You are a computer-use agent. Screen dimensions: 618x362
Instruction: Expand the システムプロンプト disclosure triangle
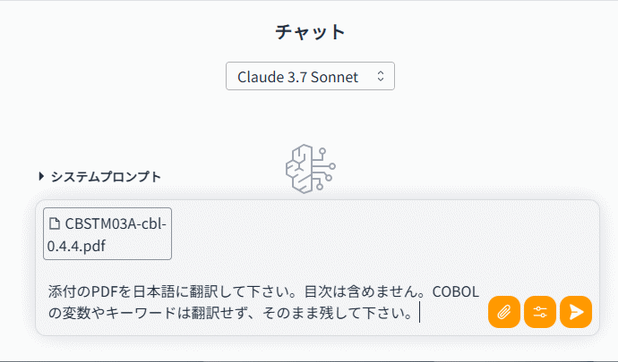(41, 176)
